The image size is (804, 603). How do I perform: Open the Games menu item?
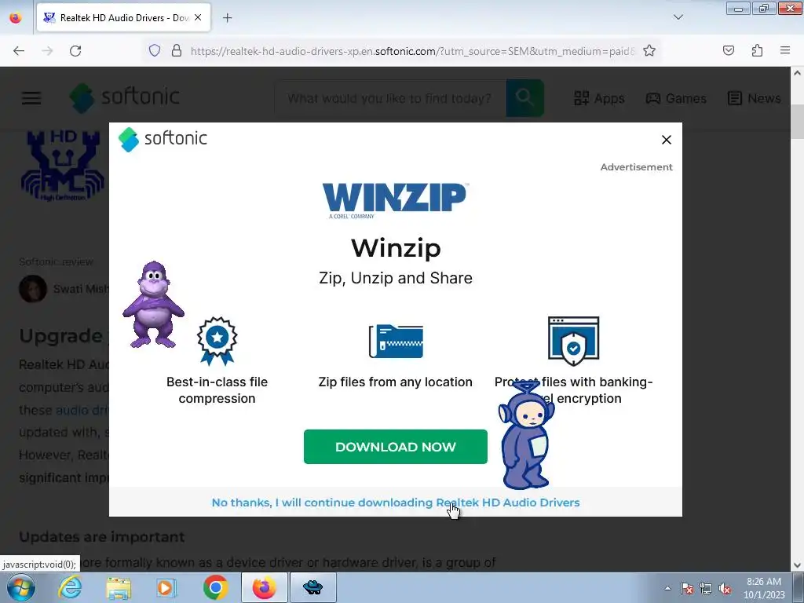click(676, 98)
